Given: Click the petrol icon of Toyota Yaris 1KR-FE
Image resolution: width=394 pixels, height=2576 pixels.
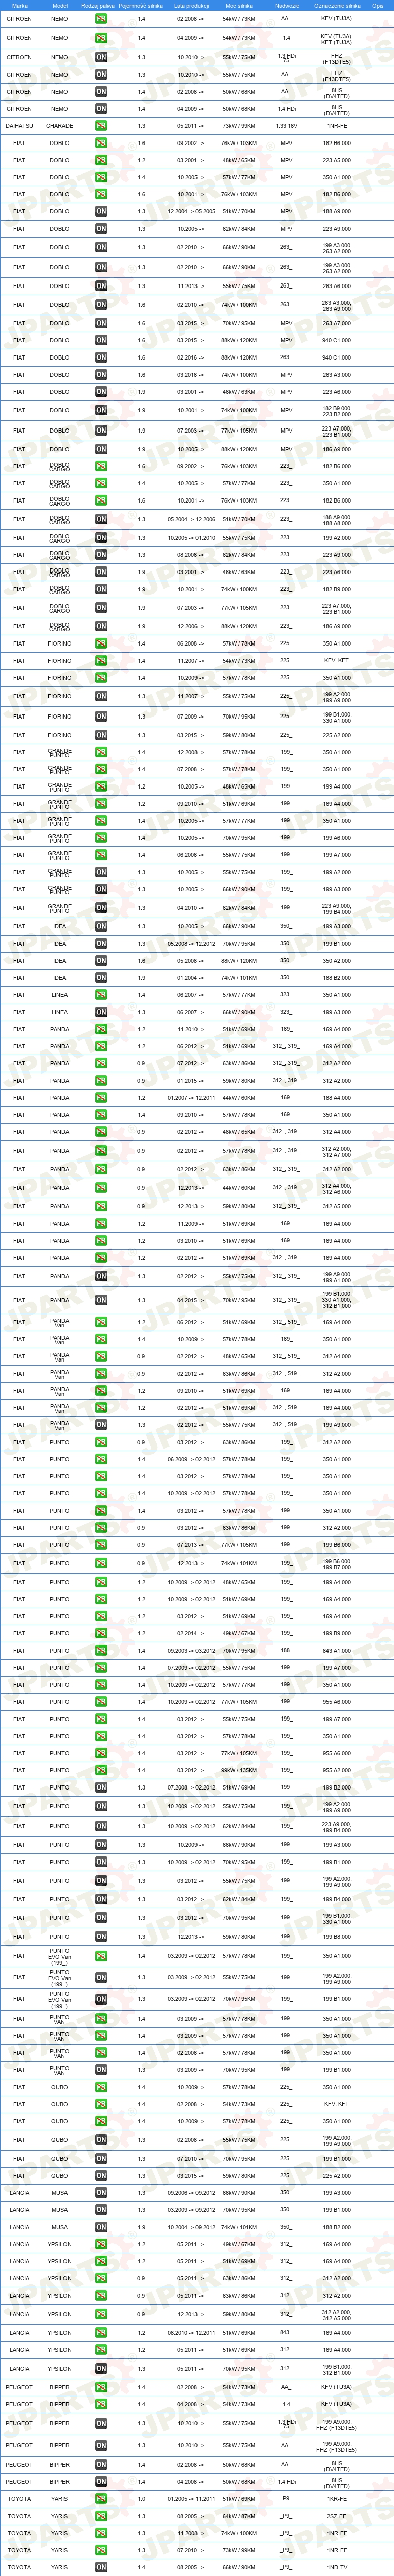Looking at the screenshot, I should click(x=101, y=2499).
